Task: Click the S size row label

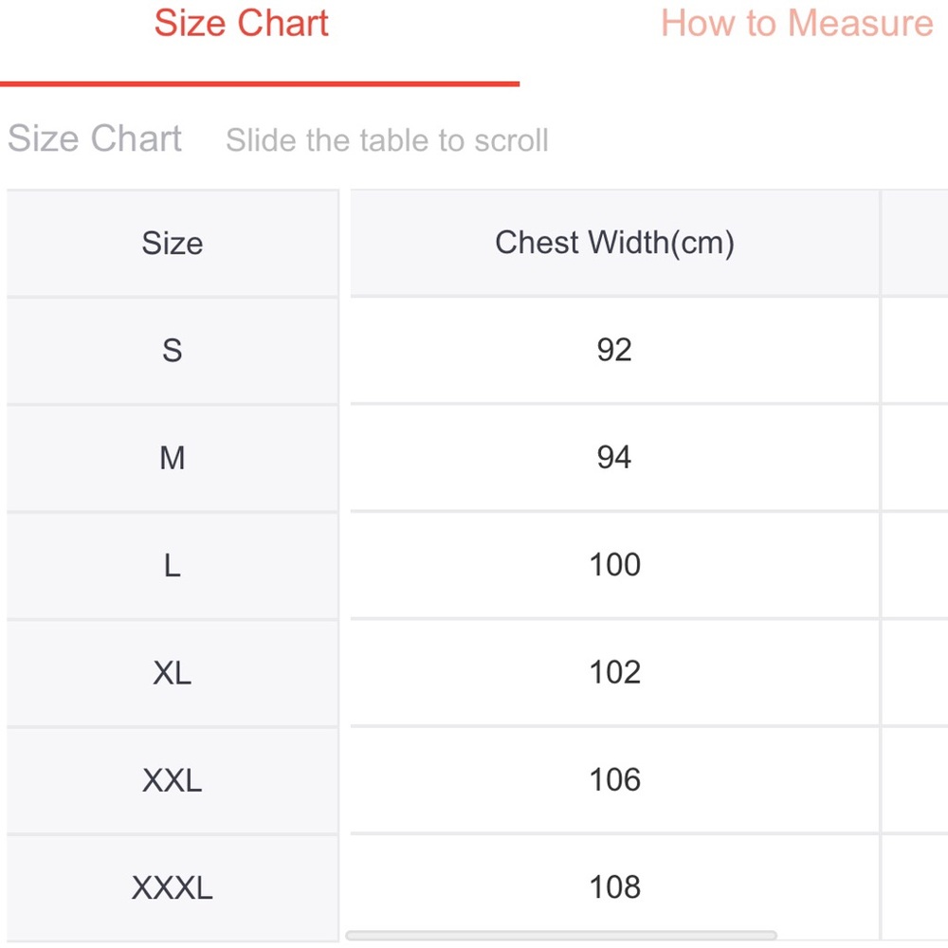Action: pyautogui.click(x=173, y=351)
